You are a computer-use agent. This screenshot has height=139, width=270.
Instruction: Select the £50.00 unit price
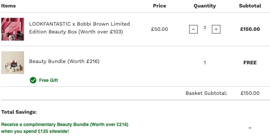coord(159,29)
